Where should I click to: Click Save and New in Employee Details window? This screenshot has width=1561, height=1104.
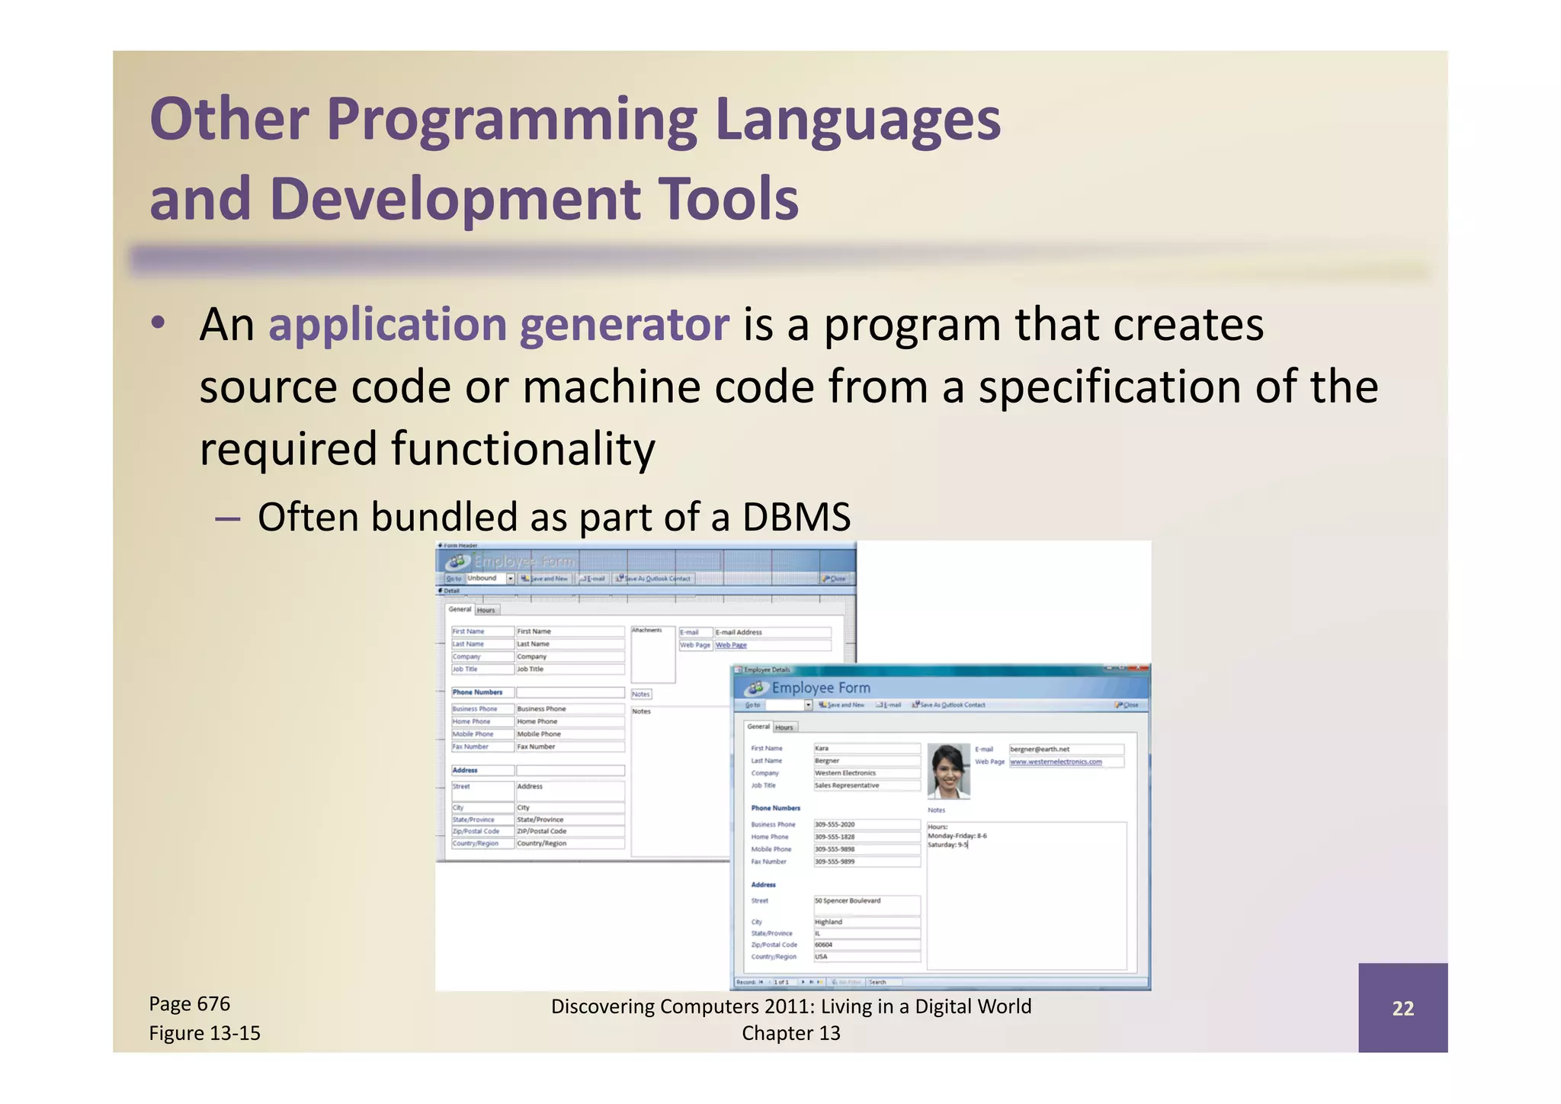pyautogui.click(x=841, y=705)
